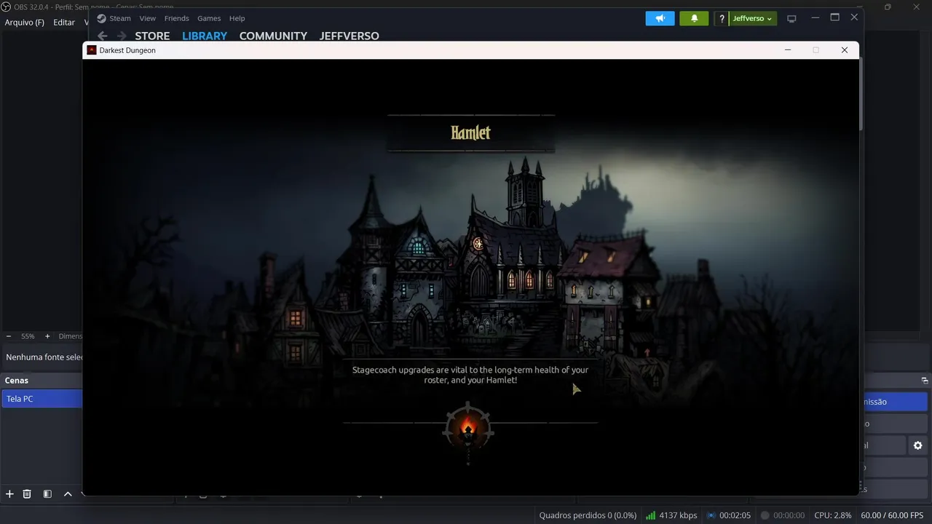Click the 55% preview zoom value
The width and height of the screenshot is (932, 524).
(28, 336)
